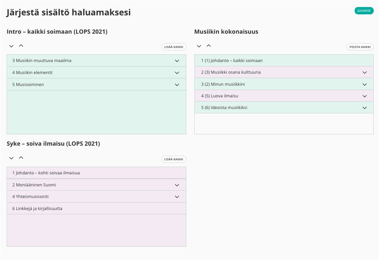Click Poista kaikki in Musiikin kokonaisuus
The image size is (379, 260).
[x=360, y=47]
